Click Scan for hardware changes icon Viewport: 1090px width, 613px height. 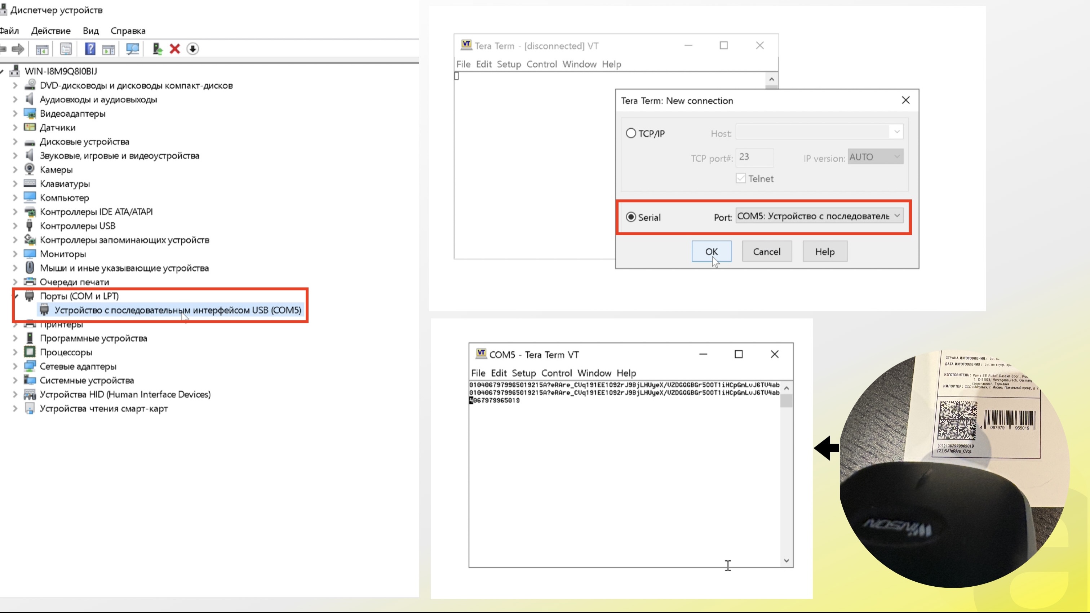[x=132, y=49]
